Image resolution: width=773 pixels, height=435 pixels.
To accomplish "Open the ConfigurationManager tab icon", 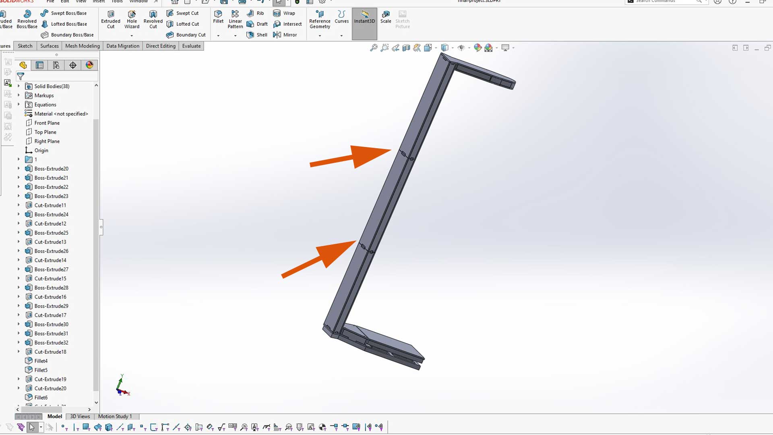I will tap(56, 65).
